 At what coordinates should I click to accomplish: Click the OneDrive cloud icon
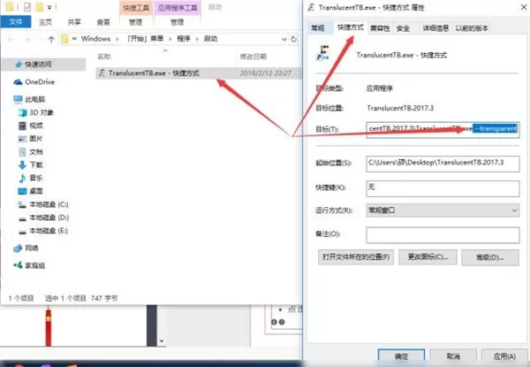(x=18, y=82)
